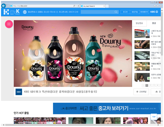Click the KBS 네트워크 특선 program title
This screenshot has width=164, height=127.
tap(61, 92)
